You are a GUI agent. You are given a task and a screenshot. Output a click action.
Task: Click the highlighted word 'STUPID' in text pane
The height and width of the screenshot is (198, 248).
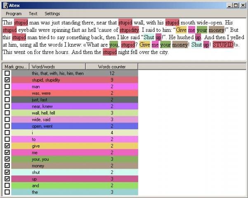point(223,45)
